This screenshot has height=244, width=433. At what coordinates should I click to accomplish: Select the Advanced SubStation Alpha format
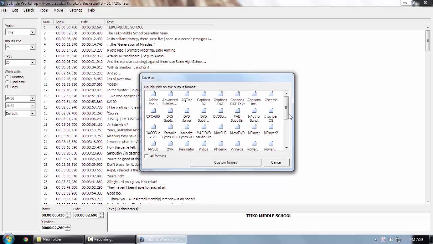click(x=170, y=99)
